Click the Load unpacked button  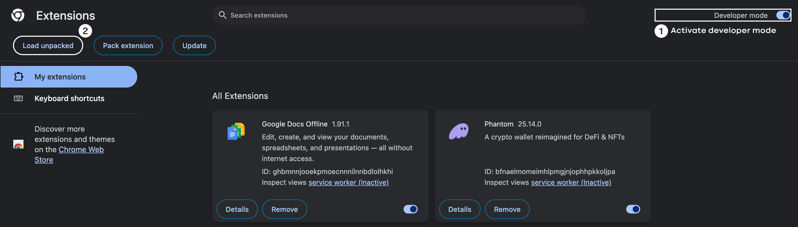(x=48, y=45)
